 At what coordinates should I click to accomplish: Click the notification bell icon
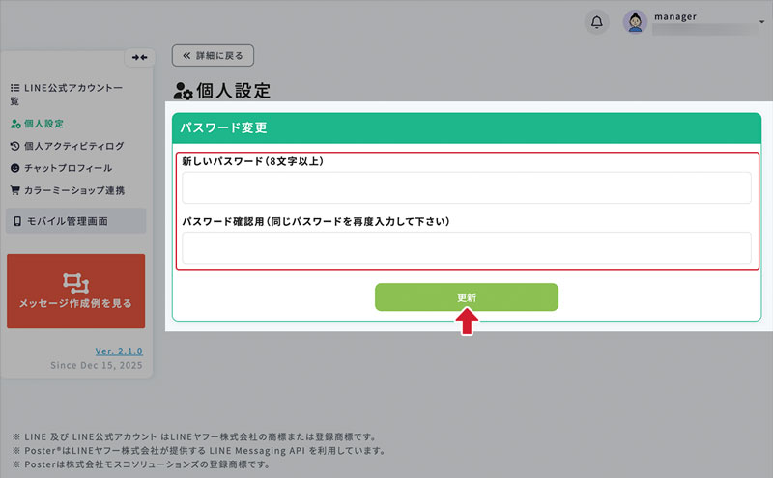[597, 22]
